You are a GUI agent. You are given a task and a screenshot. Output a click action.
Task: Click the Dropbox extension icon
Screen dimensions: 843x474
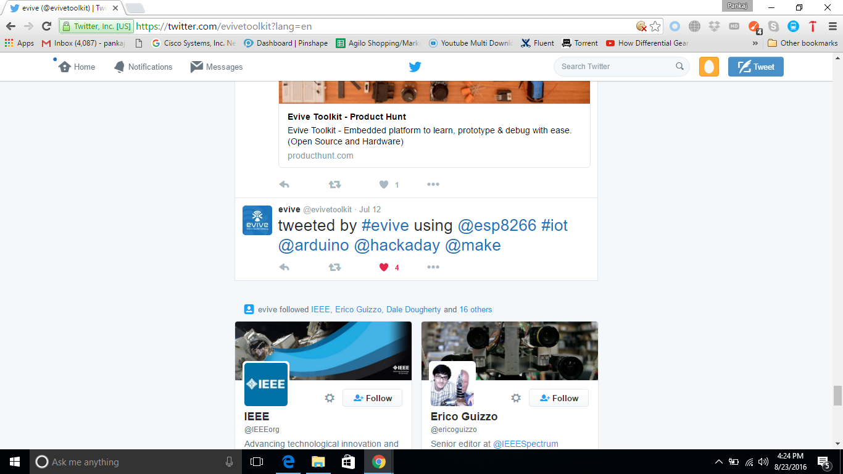coord(715,27)
